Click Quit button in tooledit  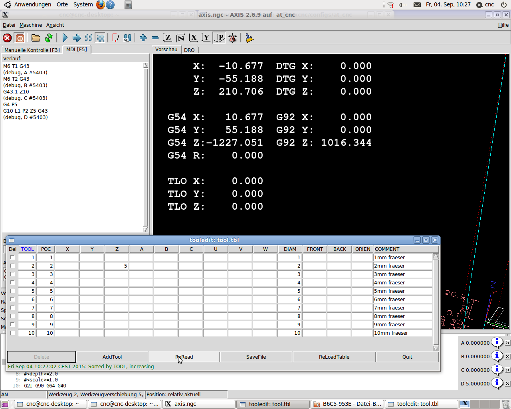coord(407,357)
